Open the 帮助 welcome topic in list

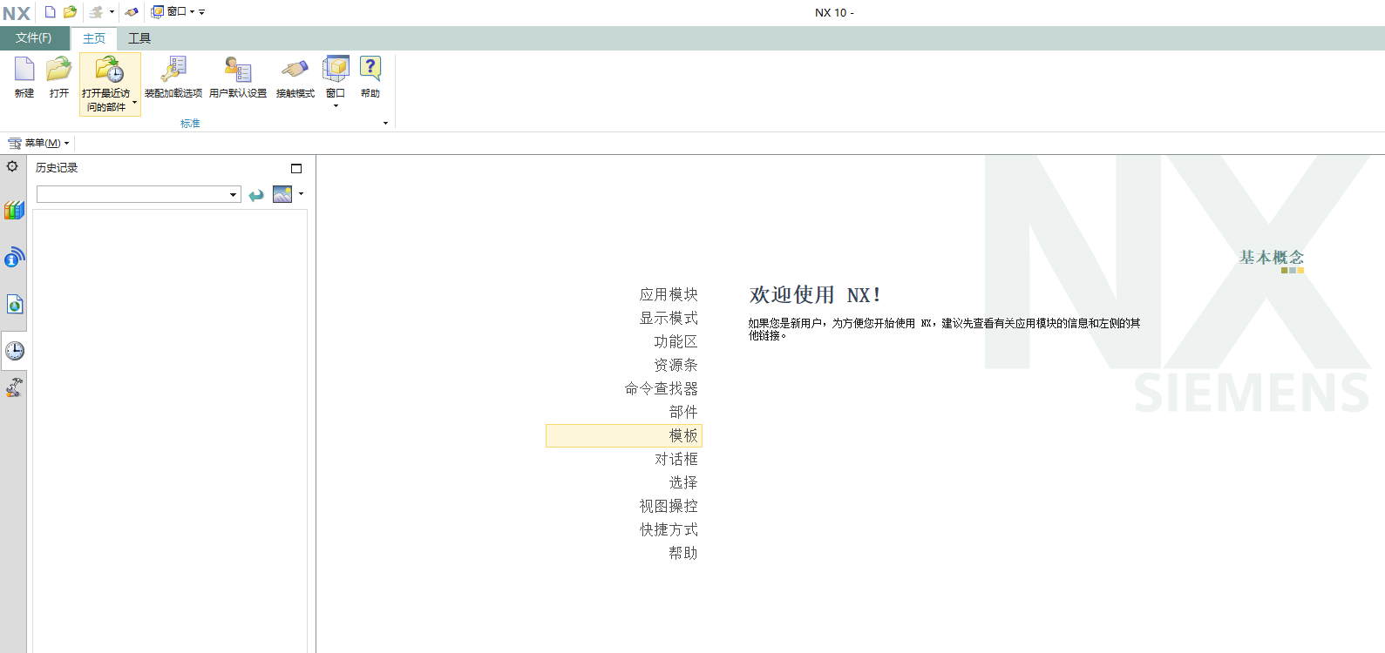683,553
